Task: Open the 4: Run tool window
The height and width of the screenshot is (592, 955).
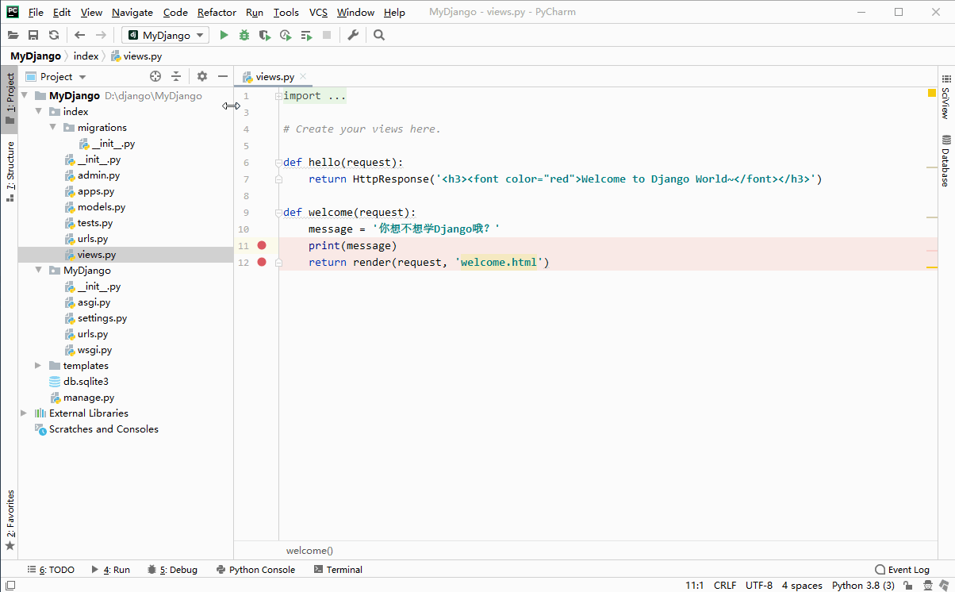Action: (x=110, y=570)
